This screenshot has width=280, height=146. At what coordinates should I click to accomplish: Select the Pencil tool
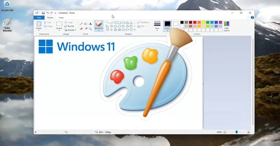coord(81,24)
